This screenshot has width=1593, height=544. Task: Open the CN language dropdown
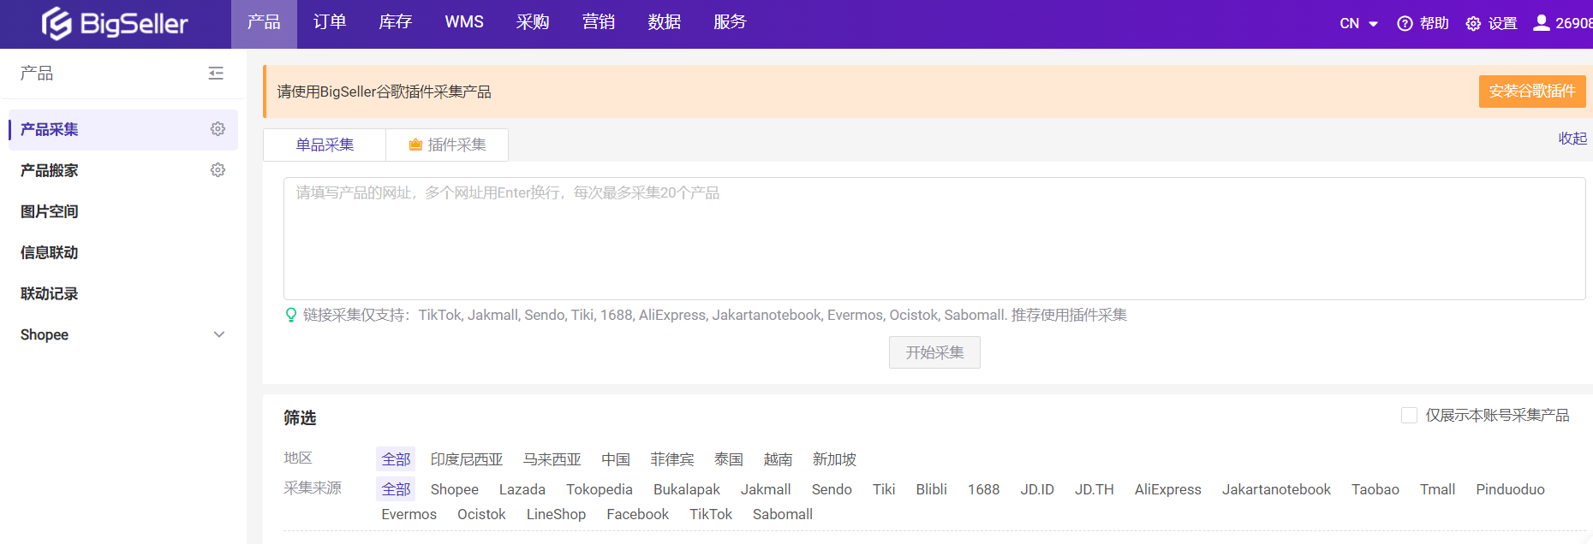coord(1358,23)
